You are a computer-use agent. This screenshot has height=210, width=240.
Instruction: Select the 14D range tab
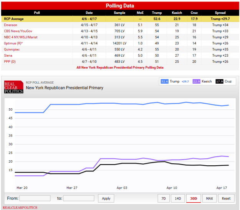click(x=178, y=198)
